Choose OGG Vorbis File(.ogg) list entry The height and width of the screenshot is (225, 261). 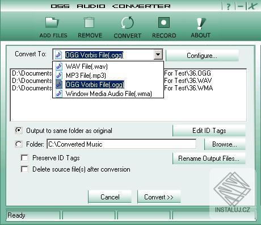(108, 85)
